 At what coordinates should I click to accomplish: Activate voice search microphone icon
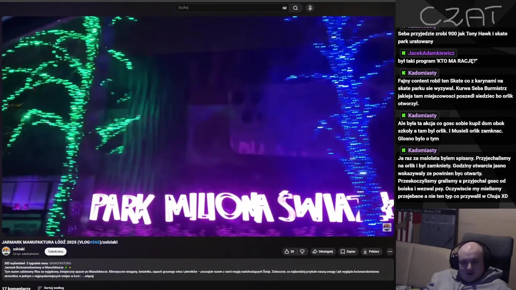(310, 8)
